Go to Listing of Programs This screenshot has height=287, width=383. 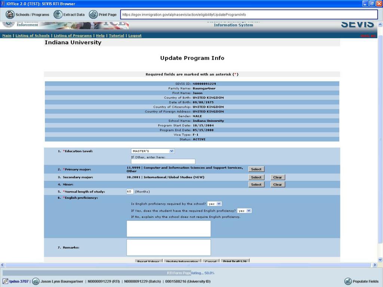click(x=73, y=36)
